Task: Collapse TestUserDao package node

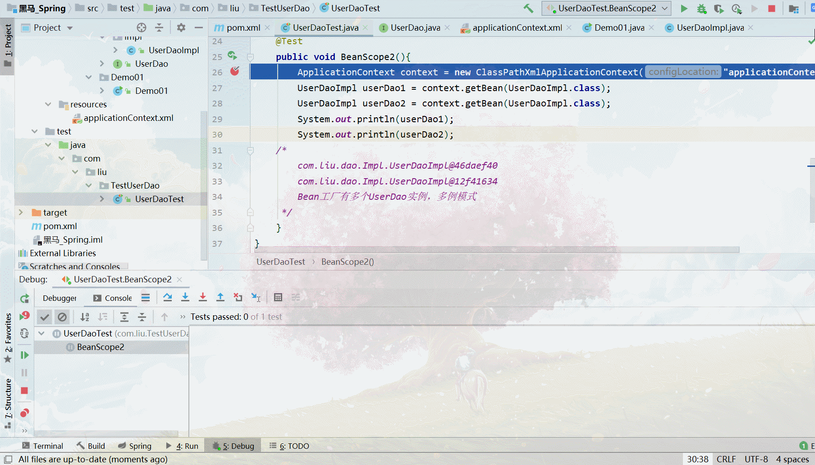Action: point(89,185)
